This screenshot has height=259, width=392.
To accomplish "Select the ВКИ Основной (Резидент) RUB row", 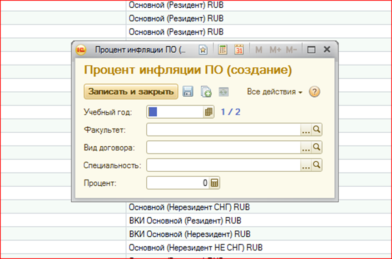I will [x=185, y=221].
